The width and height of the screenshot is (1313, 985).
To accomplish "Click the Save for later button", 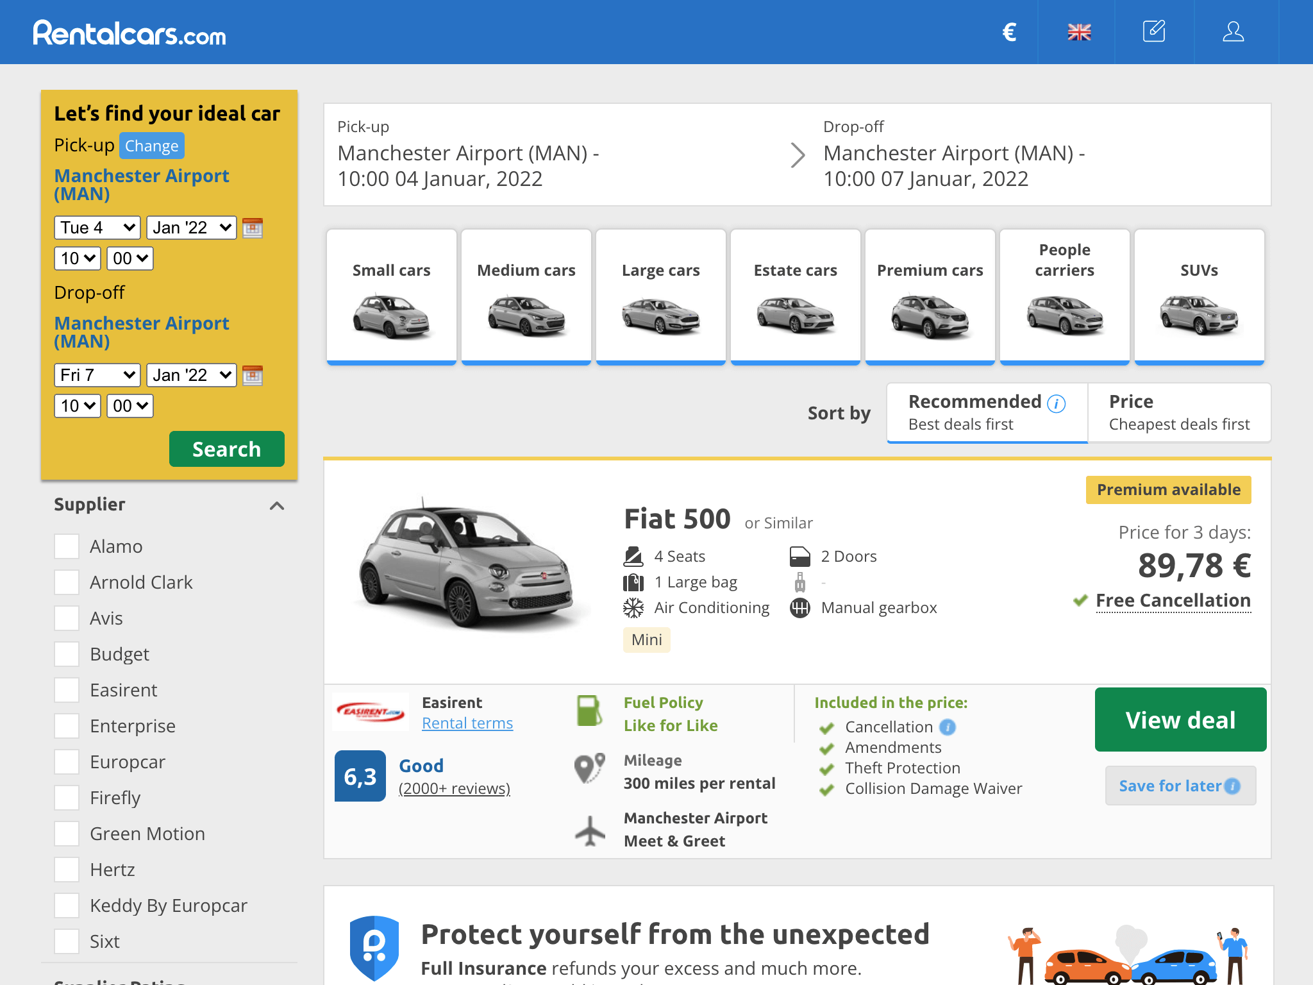I will [1180, 786].
